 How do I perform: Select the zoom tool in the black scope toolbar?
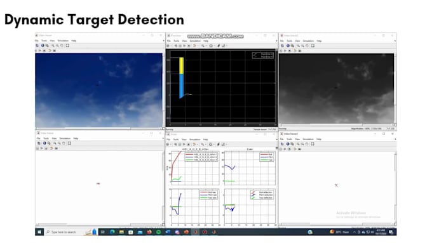click(203, 46)
